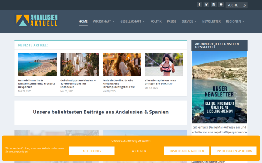Open the Twitter social icon
The image size is (262, 163).
tap(207, 5)
